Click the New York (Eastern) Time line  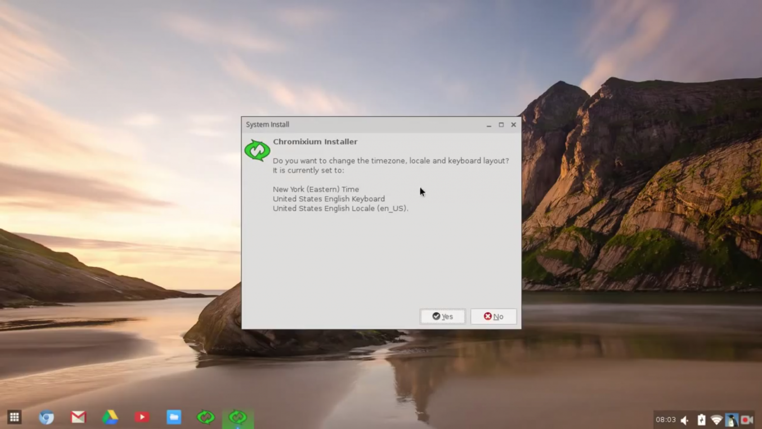pyautogui.click(x=316, y=189)
